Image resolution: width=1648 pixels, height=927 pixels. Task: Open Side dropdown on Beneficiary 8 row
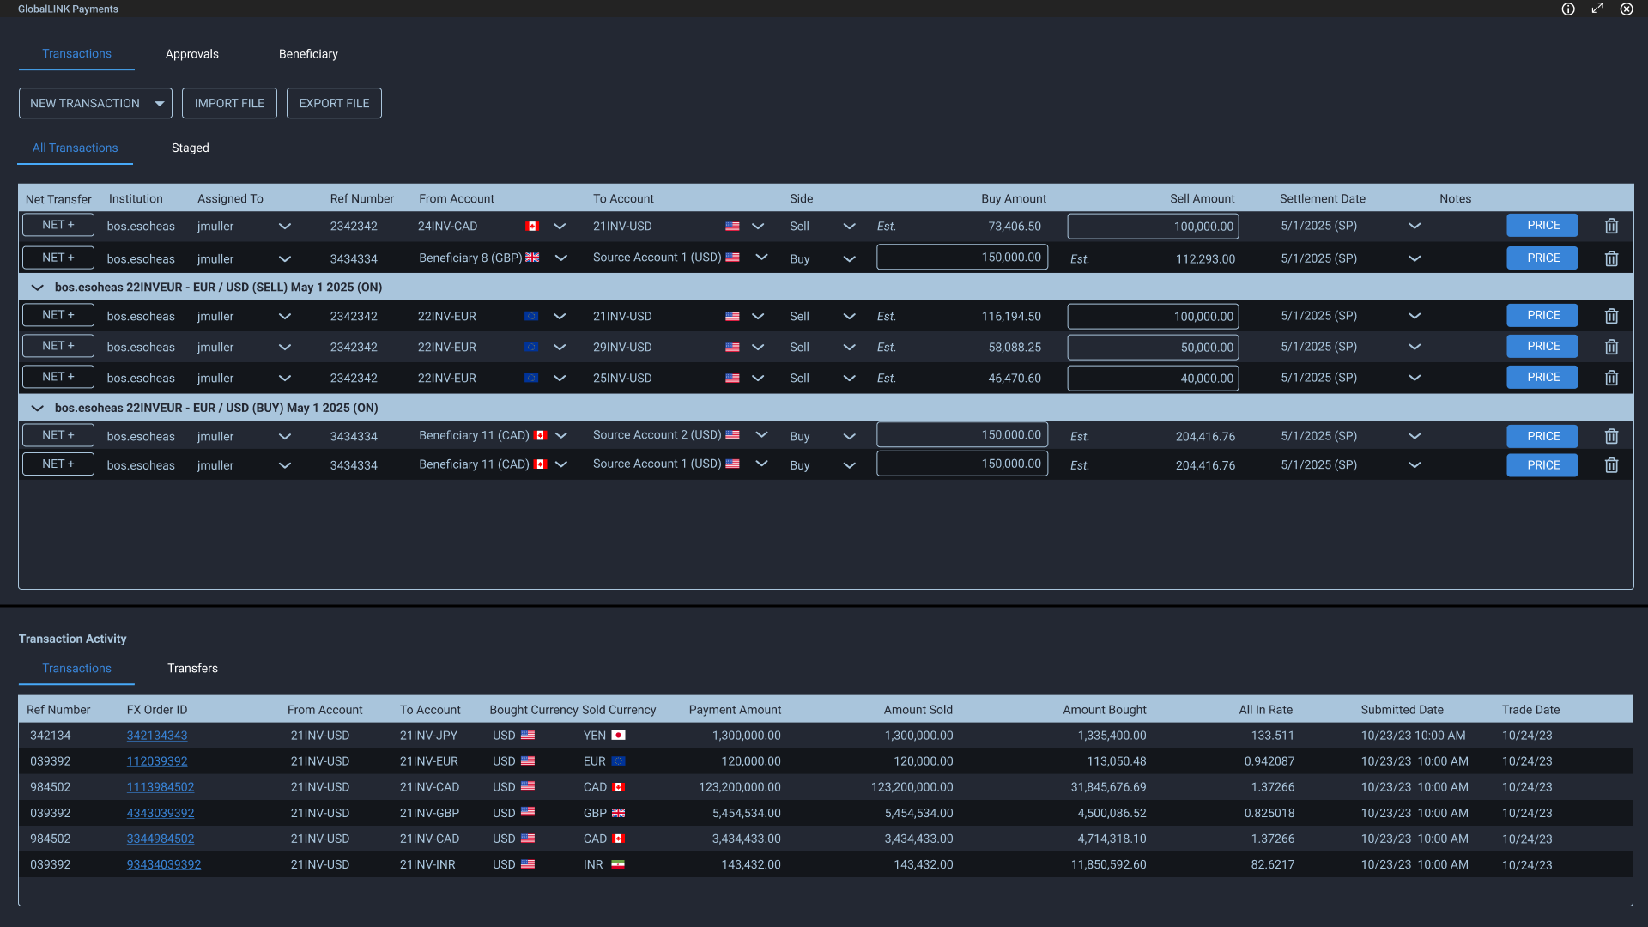tap(849, 259)
